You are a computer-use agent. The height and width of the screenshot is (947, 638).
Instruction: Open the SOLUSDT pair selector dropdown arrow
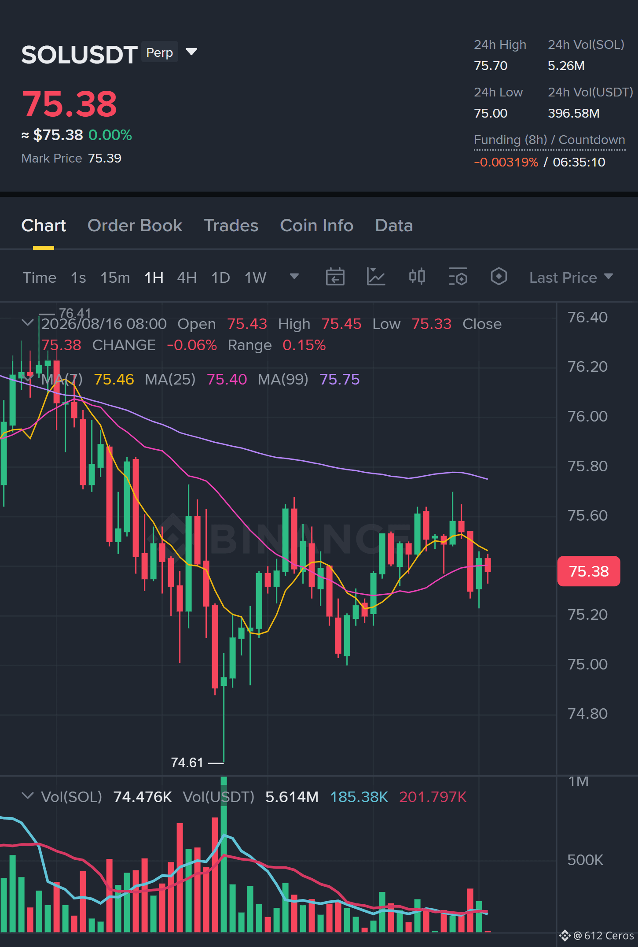point(191,52)
